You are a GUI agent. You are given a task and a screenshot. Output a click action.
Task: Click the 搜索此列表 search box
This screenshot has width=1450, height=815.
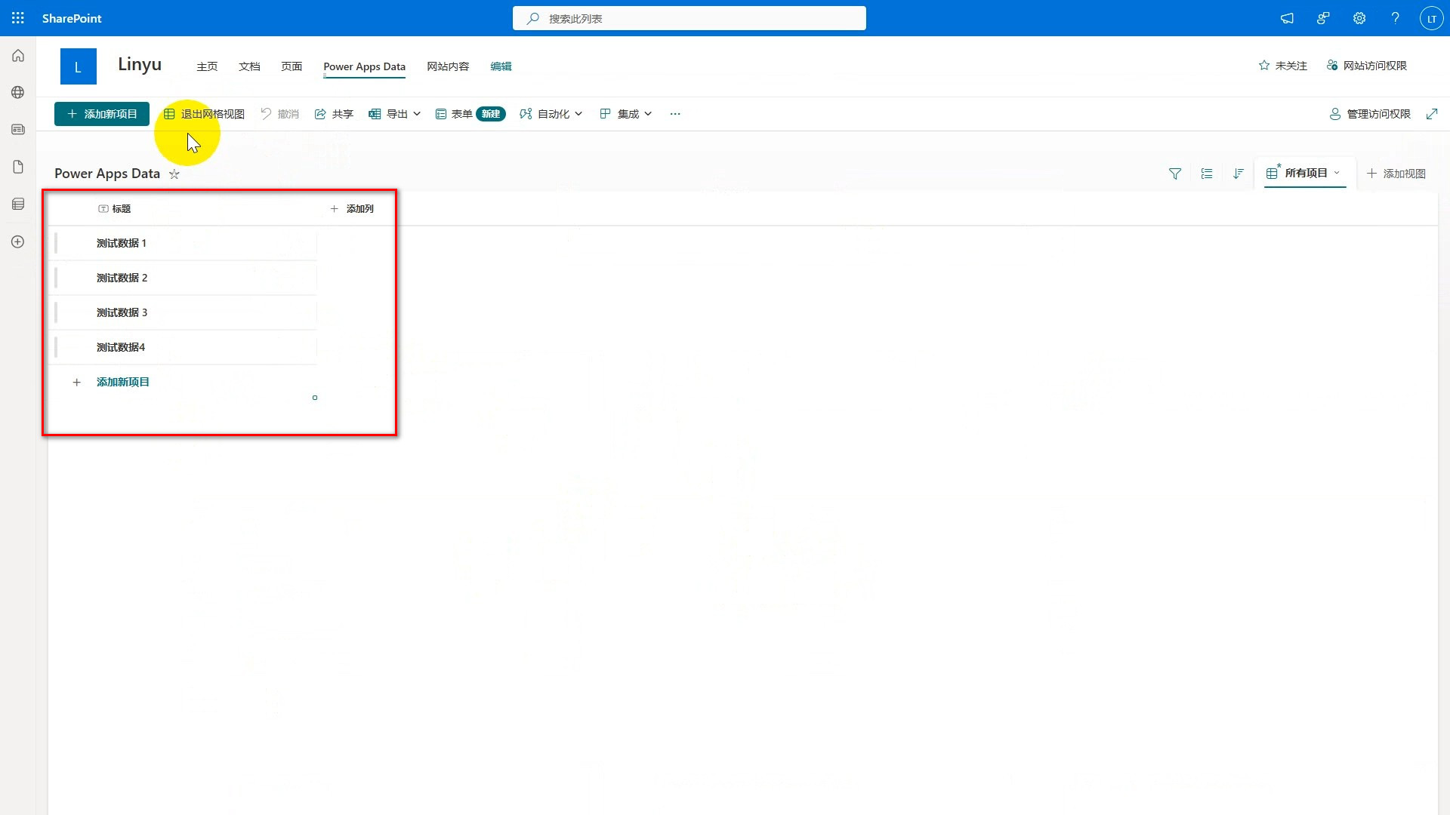pos(689,18)
